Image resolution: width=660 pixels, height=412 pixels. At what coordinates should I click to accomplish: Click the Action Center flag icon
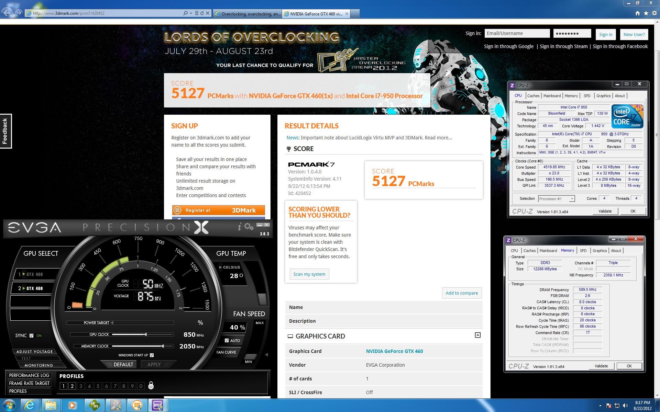click(609, 405)
